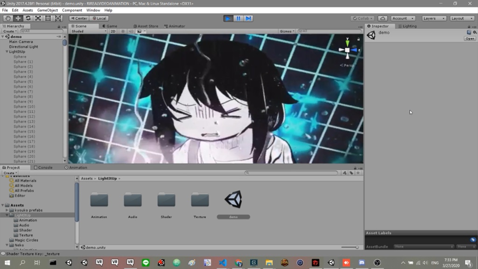Select the Shader folder thumbnail
The width and height of the screenshot is (478, 269).
tap(166, 200)
